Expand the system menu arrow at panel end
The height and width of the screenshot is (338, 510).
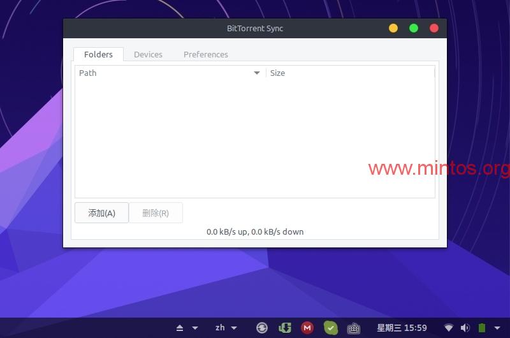(497, 328)
